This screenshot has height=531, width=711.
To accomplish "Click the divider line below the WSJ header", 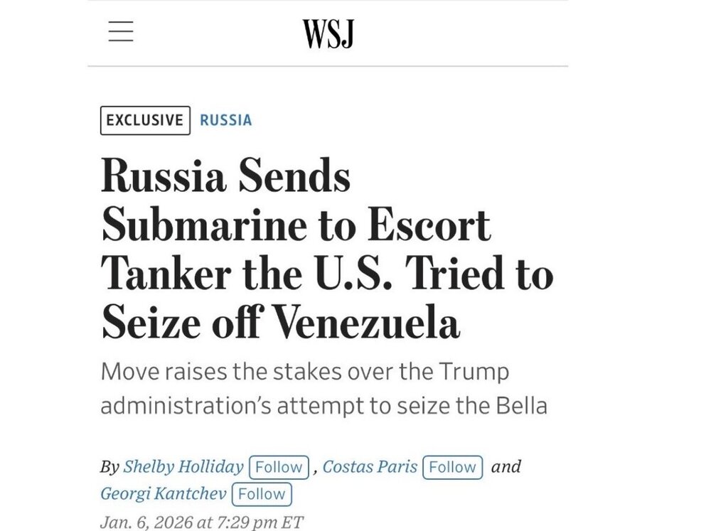I will [x=328, y=66].
